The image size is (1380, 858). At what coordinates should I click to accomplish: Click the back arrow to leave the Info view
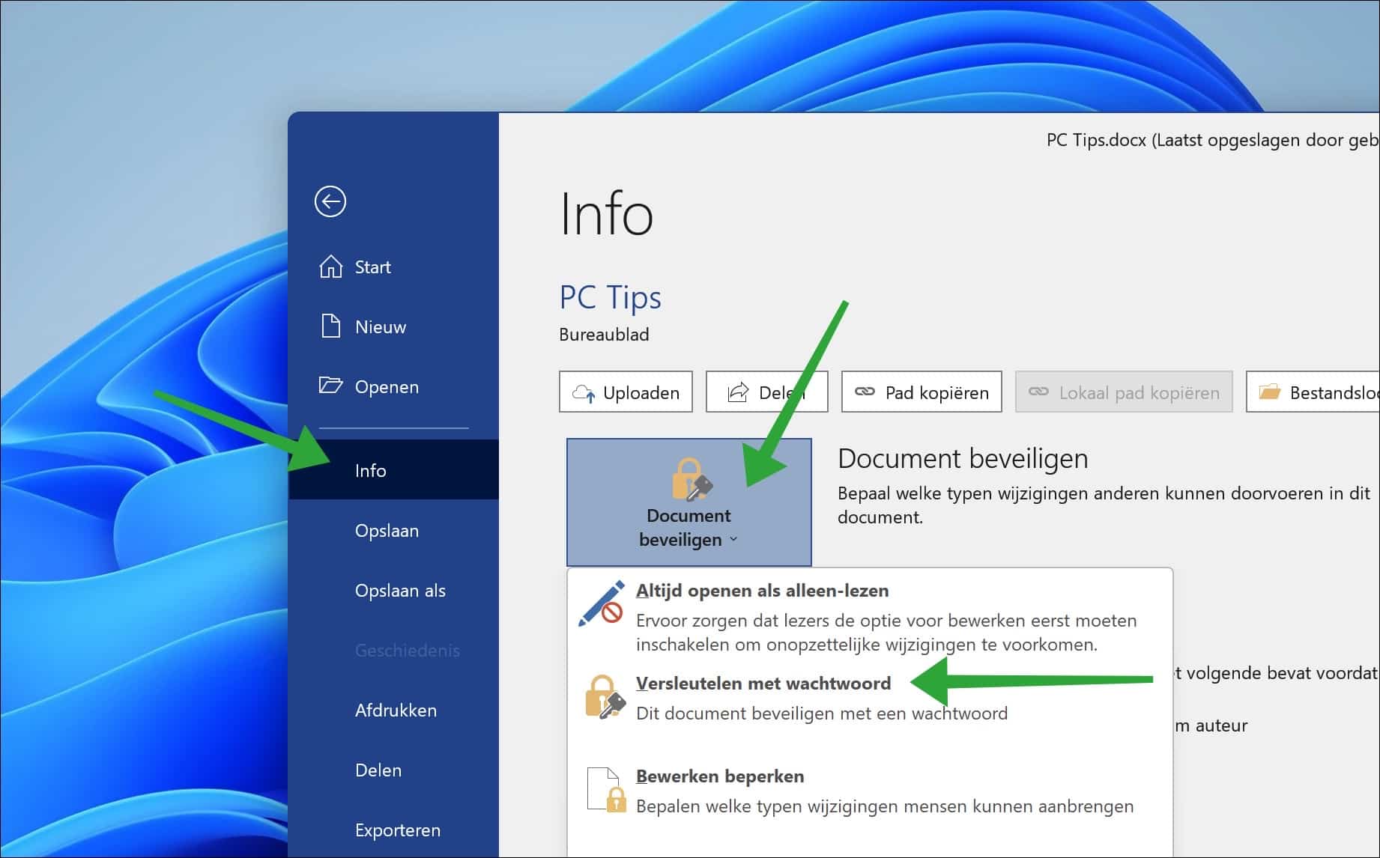330,202
